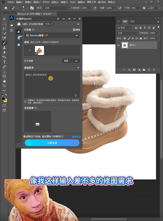Open layer filter 类型 dropdown
Screen dimensions: 163x221
point(124,28)
